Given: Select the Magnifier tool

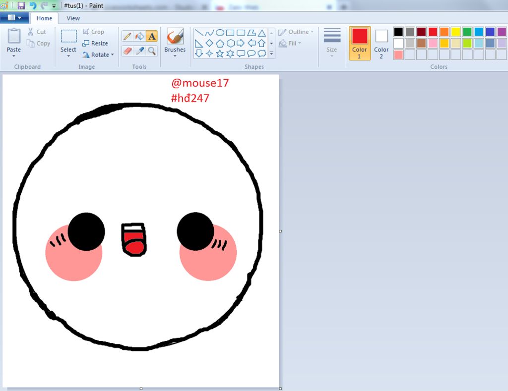Looking at the screenshot, I should (152, 51).
